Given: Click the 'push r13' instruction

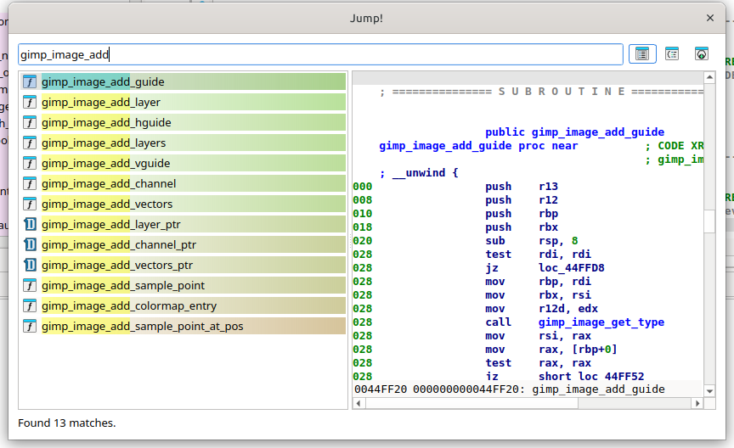Looking at the screenshot, I should (x=522, y=187).
